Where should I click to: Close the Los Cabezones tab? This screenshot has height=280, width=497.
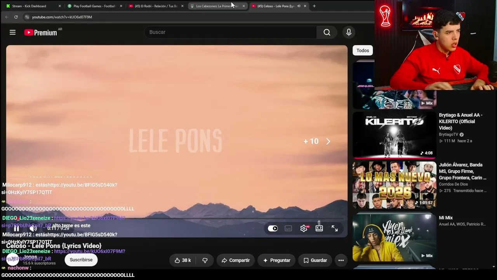[x=243, y=6]
